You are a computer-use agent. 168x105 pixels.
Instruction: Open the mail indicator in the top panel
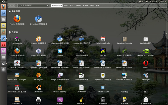pos(147,1)
